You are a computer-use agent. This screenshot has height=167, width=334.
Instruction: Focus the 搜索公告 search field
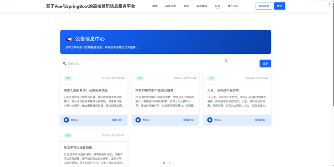point(95,63)
